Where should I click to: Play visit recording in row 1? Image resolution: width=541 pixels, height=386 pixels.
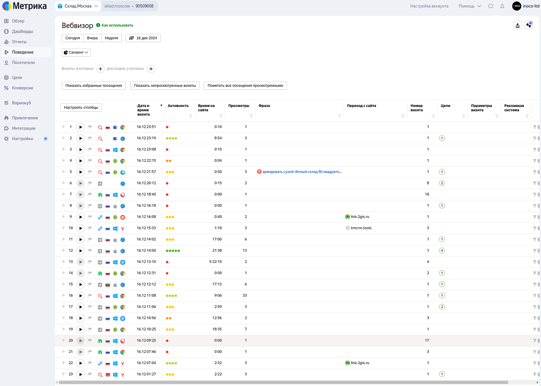coord(80,127)
